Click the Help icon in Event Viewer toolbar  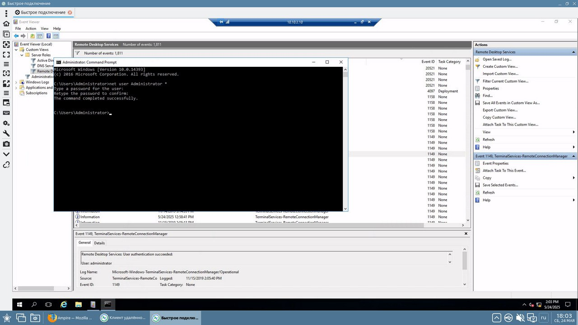48,36
